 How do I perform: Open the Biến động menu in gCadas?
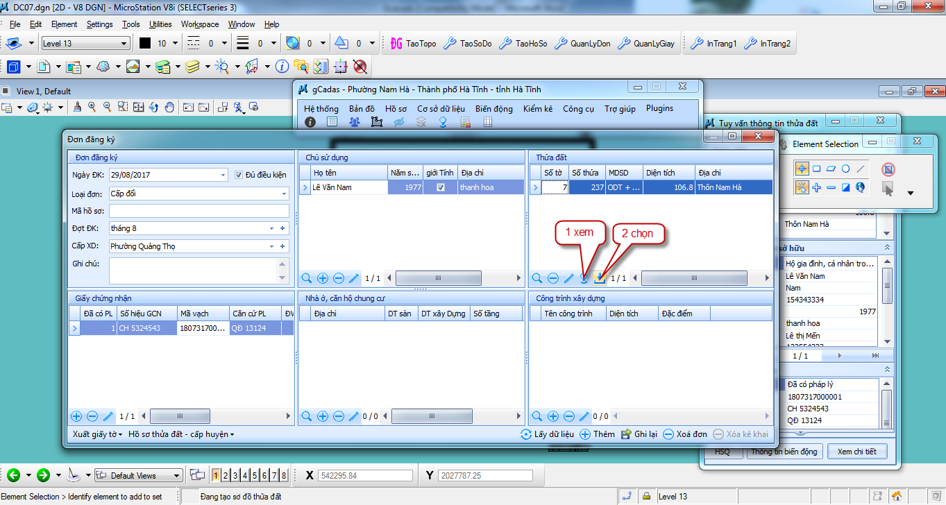click(x=493, y=108)
